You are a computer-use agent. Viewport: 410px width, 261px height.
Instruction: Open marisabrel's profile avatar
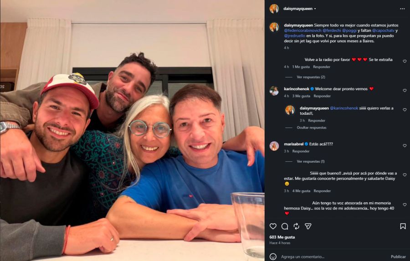[274, 146]
